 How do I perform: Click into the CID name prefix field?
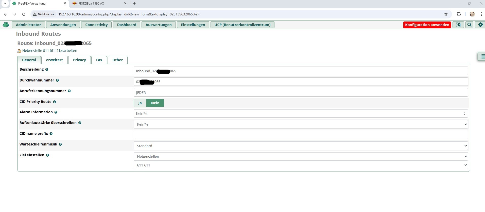[x=300, y=135]
